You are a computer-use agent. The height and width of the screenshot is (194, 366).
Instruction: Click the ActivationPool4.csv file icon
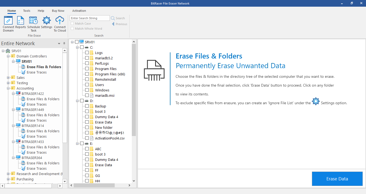(x=91, y=138)
